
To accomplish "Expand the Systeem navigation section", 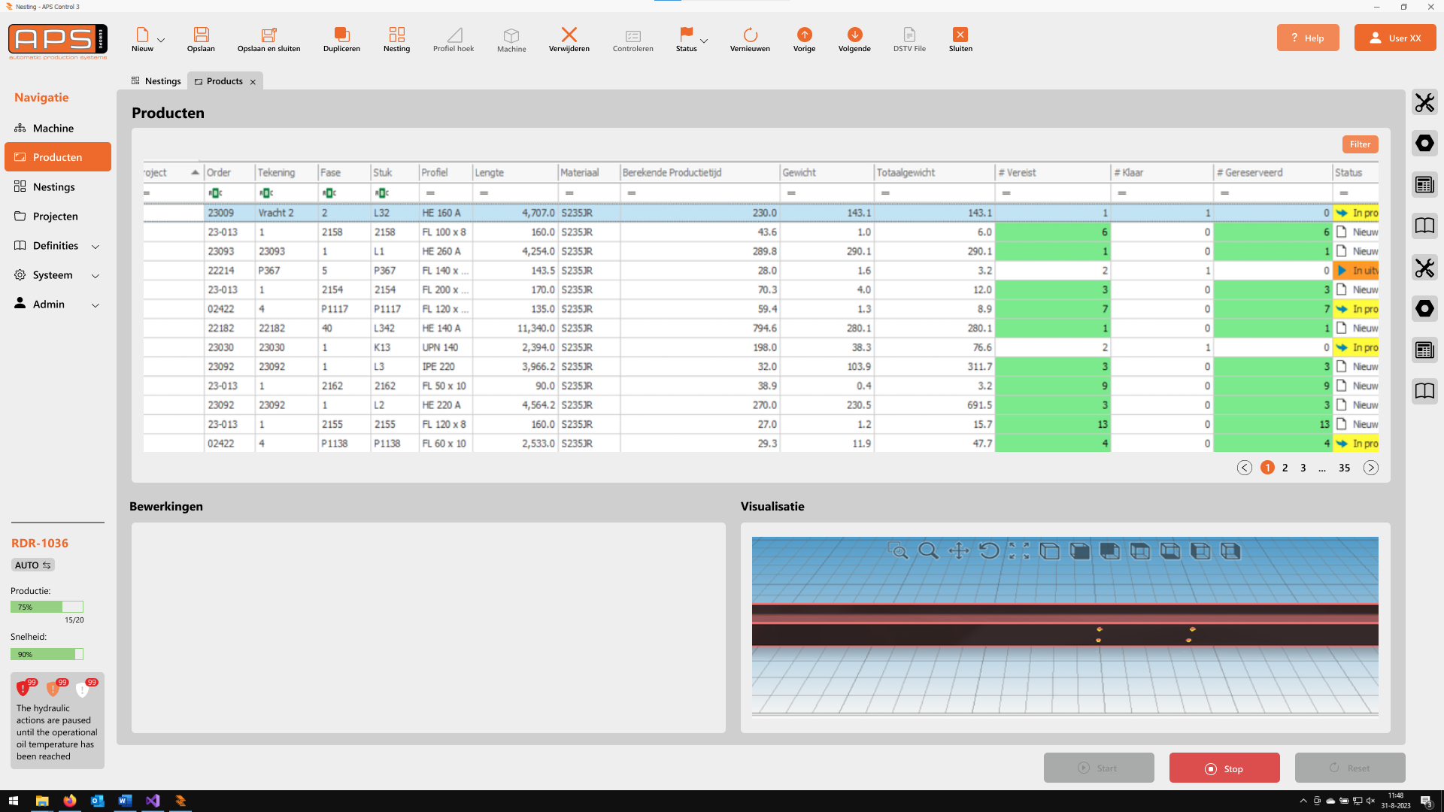I will pyautogui.click(x=96, y=276).
